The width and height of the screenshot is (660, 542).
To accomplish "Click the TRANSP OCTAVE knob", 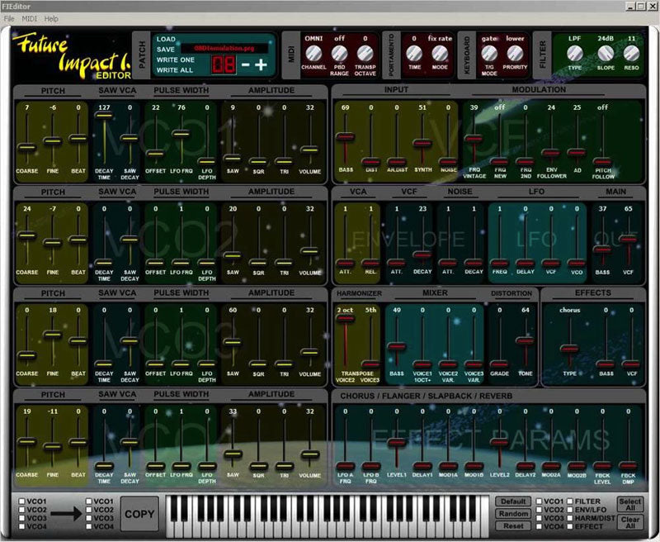I will [x=365, y=54].
